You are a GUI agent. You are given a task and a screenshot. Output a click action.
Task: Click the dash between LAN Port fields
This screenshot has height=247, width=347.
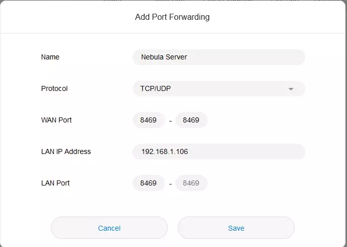tap(170, 184)
